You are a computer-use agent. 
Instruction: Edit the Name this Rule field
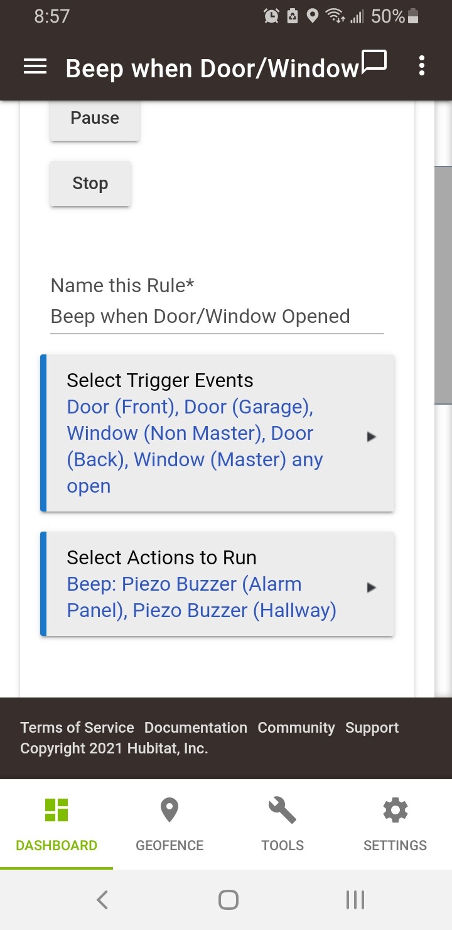pyautogui.click(x=217, y=317)
